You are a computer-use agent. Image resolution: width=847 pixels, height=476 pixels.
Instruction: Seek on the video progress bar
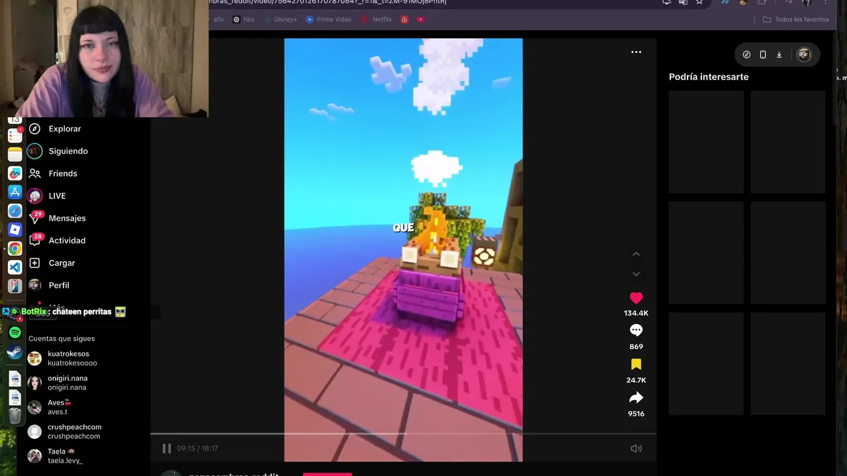coord(403,434)
